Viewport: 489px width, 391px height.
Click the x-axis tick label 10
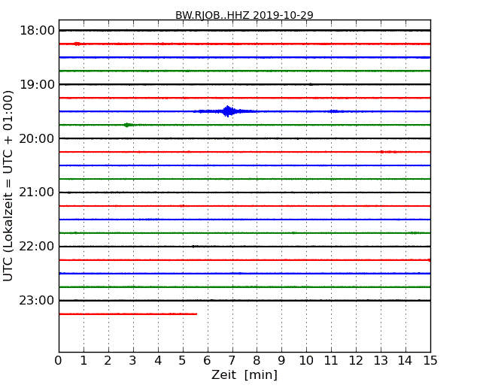306,361
